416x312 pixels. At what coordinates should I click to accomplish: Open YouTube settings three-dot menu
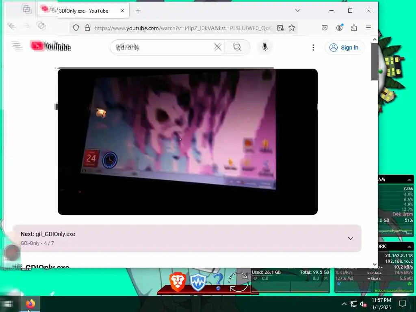coord(313,48)
